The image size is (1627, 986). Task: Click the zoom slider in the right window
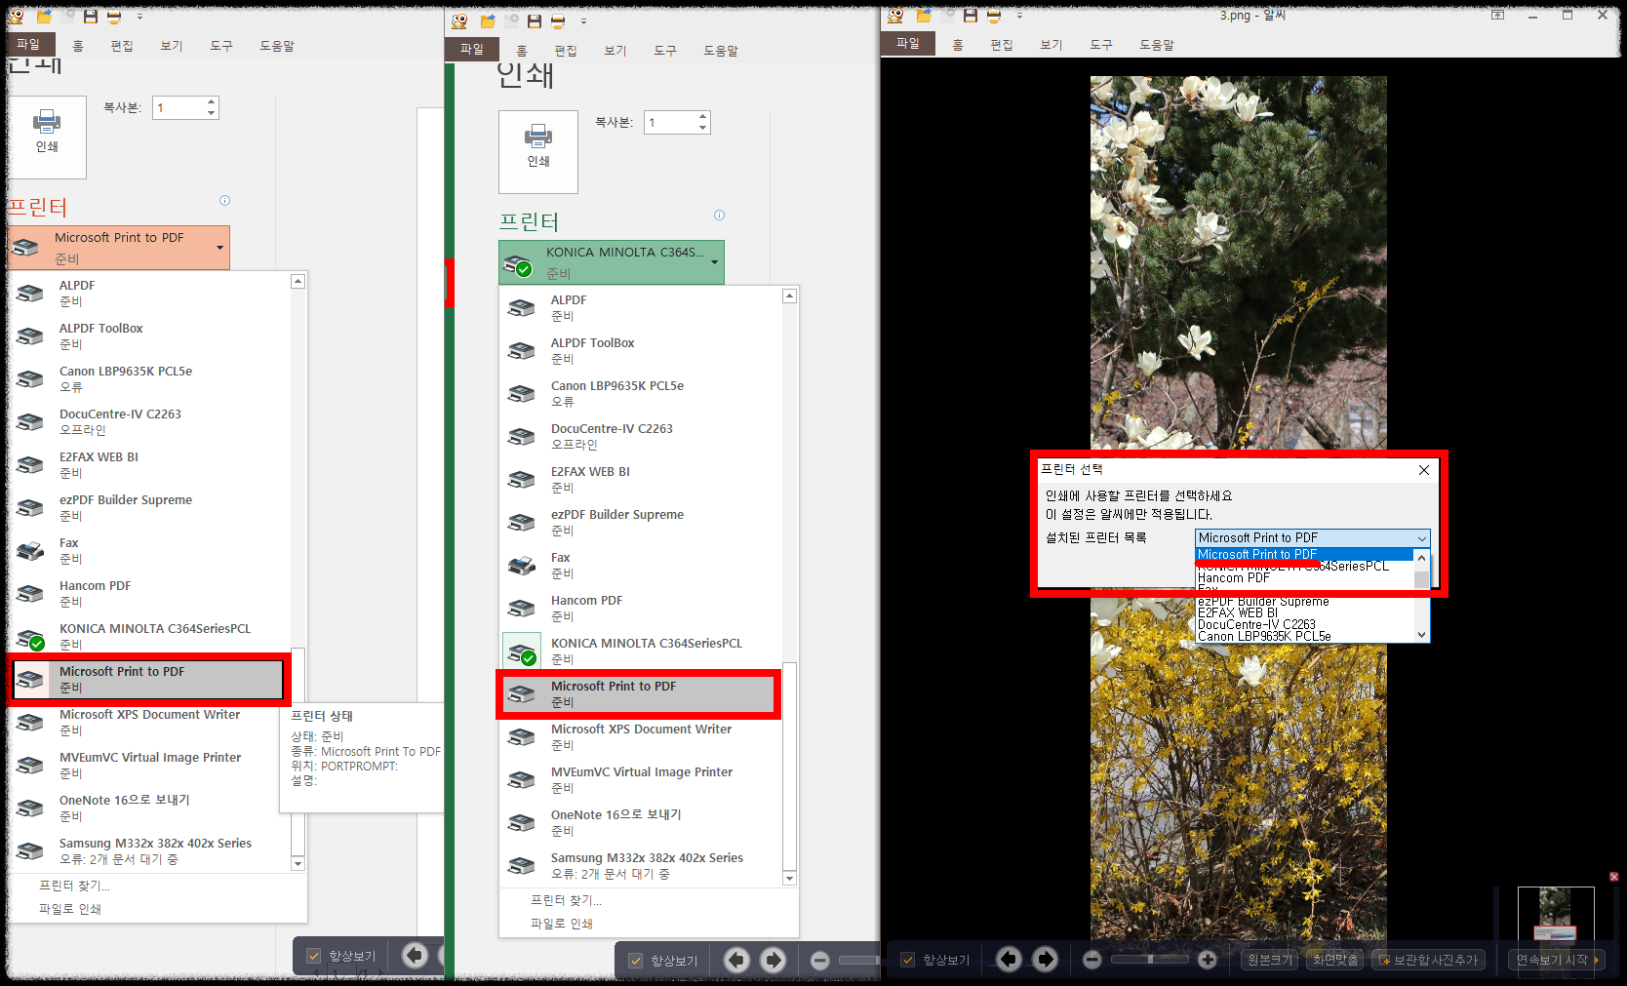pos(1150,960)
